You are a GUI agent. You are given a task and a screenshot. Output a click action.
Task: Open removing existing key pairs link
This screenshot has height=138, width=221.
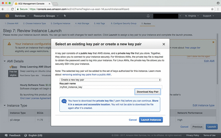(86, 75)
